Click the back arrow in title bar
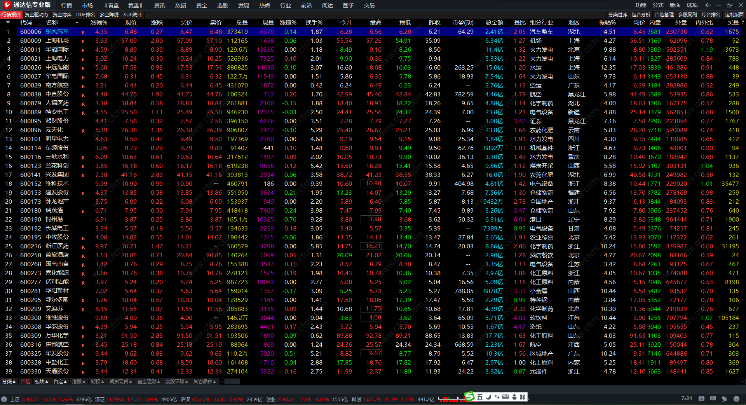The height and width of the screenshot is (405, 746). 708,5
